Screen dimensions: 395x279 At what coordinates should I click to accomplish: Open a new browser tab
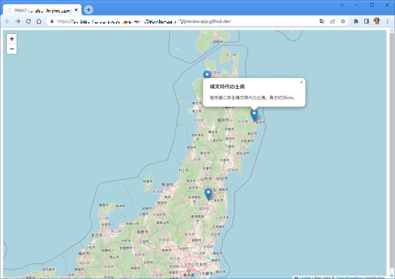point(89,10)
